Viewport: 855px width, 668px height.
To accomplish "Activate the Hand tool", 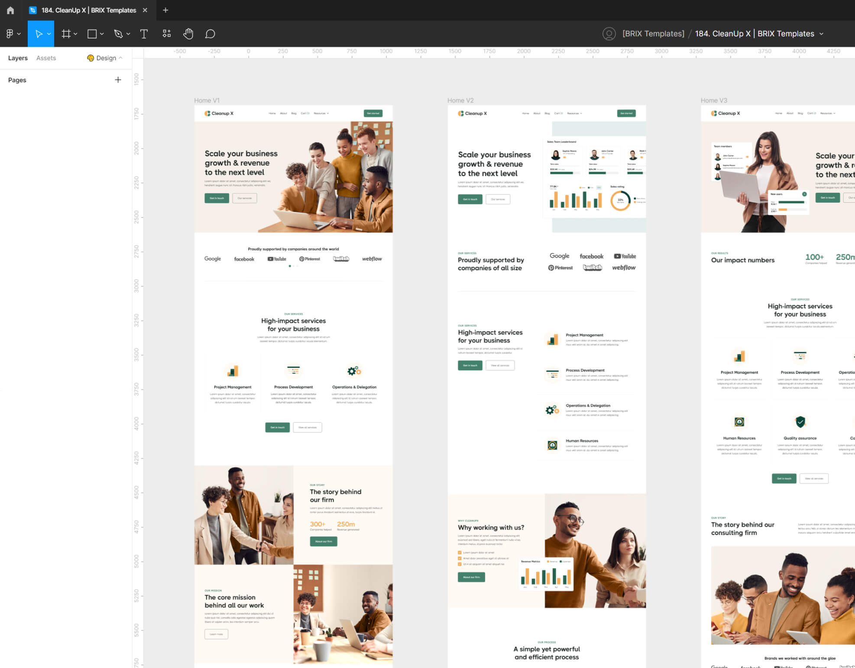I will point(188,34).
